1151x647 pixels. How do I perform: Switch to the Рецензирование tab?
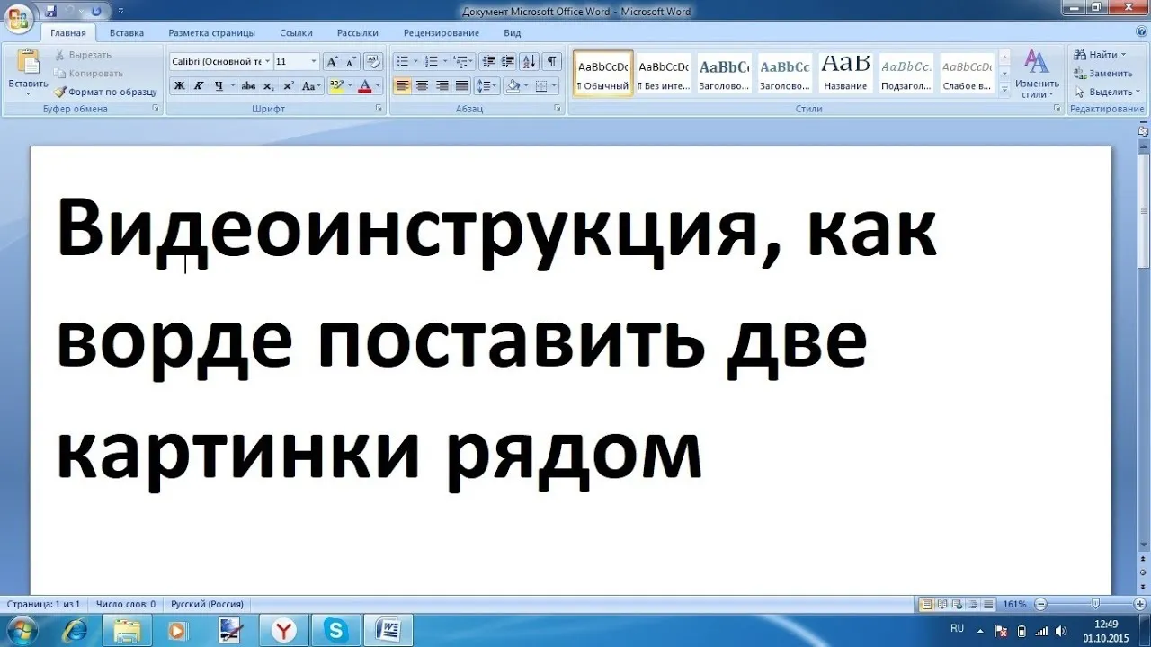point(442,33)
